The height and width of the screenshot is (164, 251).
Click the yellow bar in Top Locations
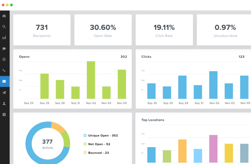pos(229,153)
